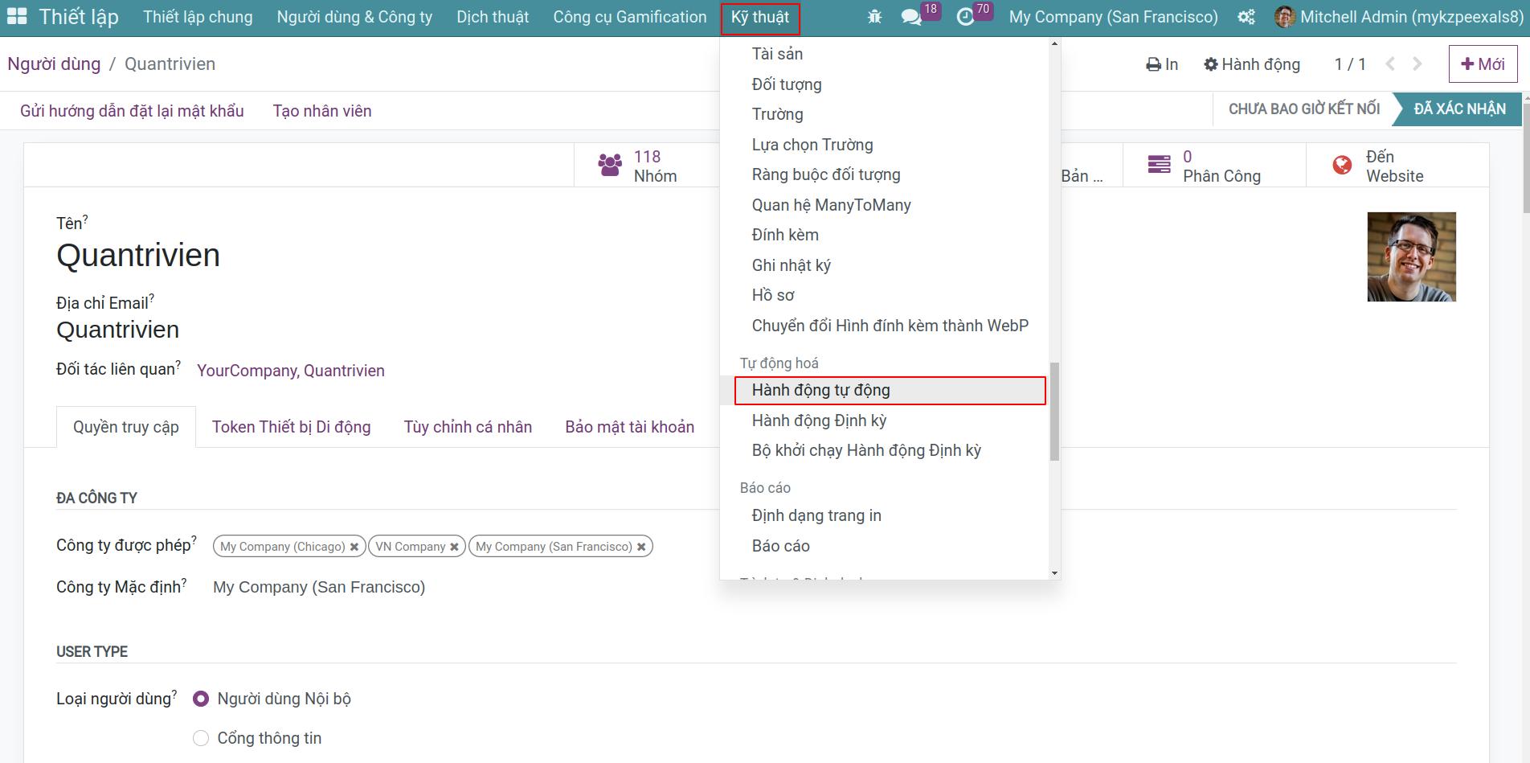Image resolution: width=1530 pixels, height=763 pixels.
Task: Select Đối tượng in dropdown
Action: (787, 84)
